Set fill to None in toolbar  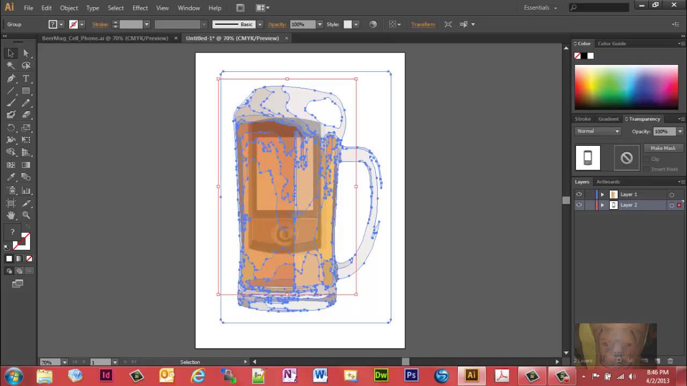tap(29, 258)
